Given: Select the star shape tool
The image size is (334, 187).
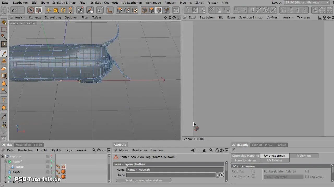Looking at the screenshot, I should coord(4,107).
